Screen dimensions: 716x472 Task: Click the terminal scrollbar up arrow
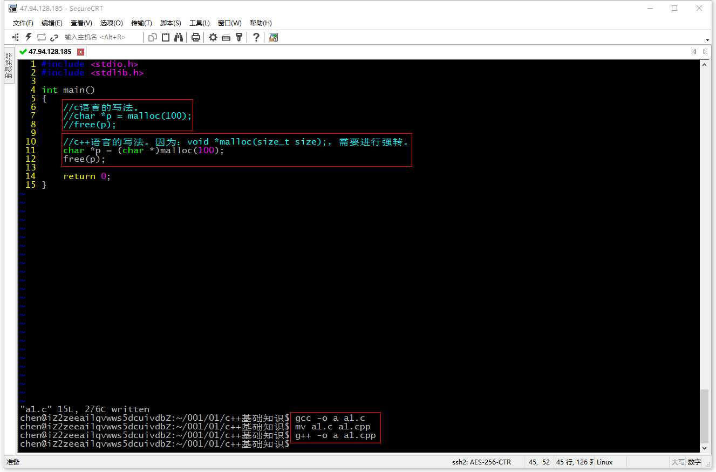click(x=704, y=64)
